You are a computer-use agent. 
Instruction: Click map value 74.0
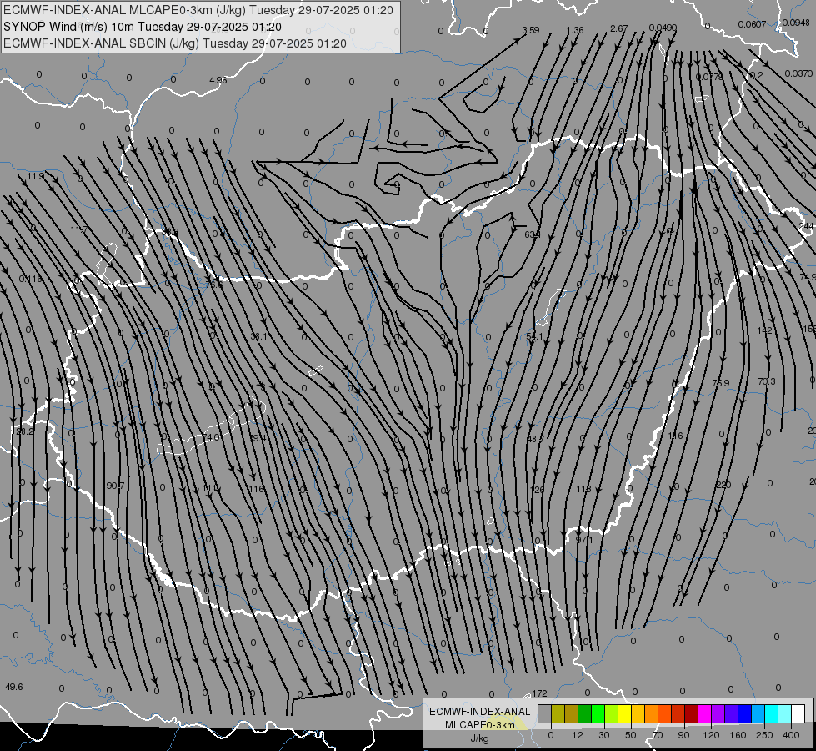click(x=211, y=437)
